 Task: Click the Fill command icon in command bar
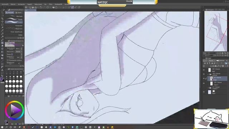tap(53, 7)
